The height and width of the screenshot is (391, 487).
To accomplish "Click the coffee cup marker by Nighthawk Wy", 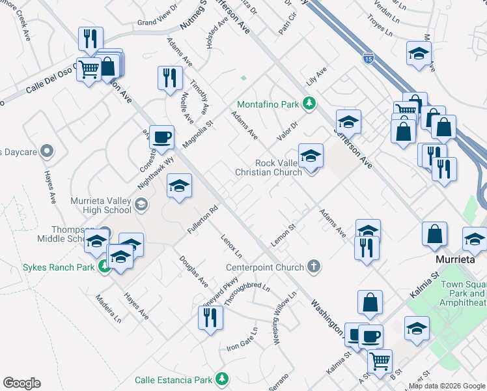I will 161,138.
